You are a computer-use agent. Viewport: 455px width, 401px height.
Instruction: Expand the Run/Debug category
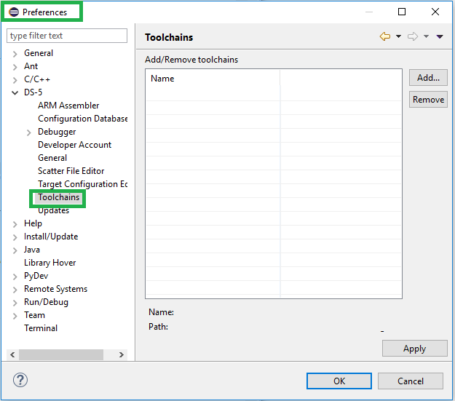click(15, 303)
